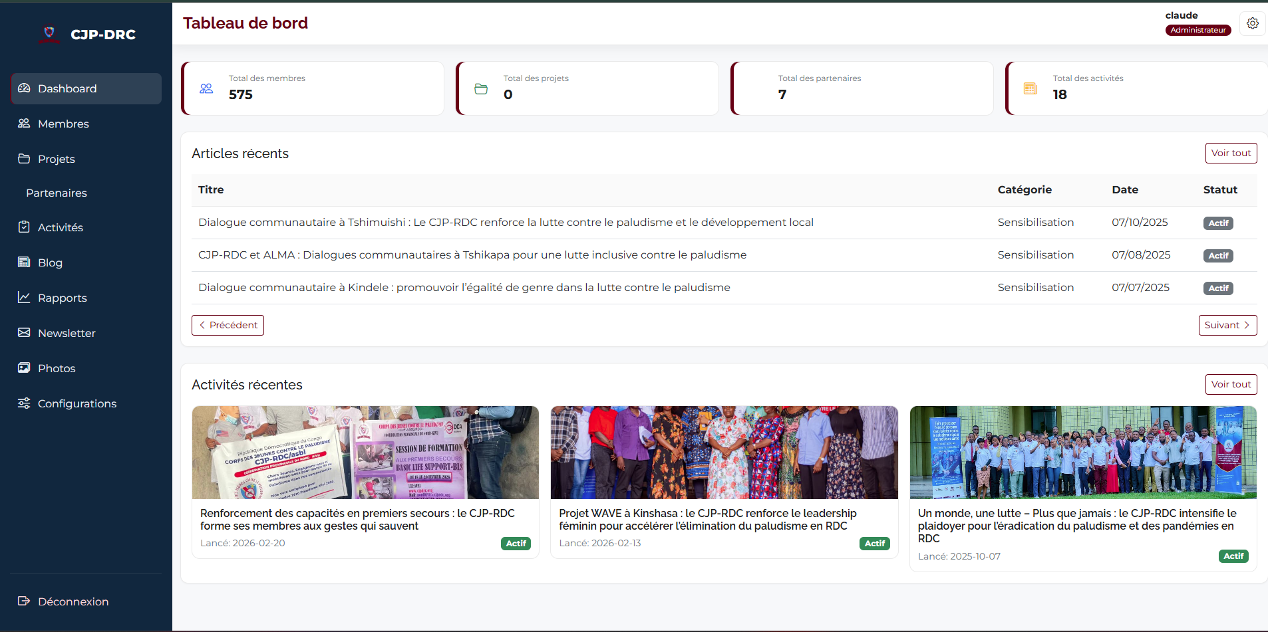The width and height of the screenshot is (1268, 632).
Task: Click the Renforcement des capacités activity title
Action: click(357, 520)
